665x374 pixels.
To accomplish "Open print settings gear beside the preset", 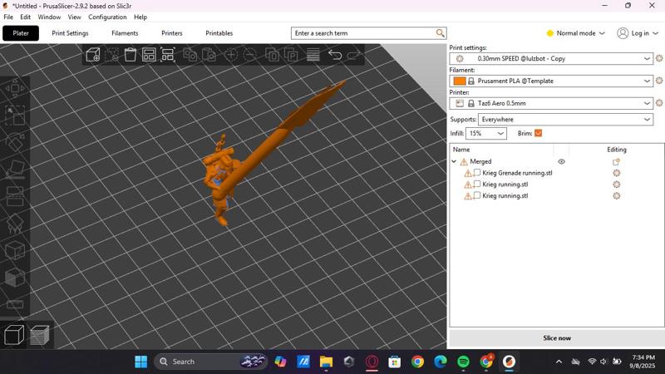I will pos(659,58).
